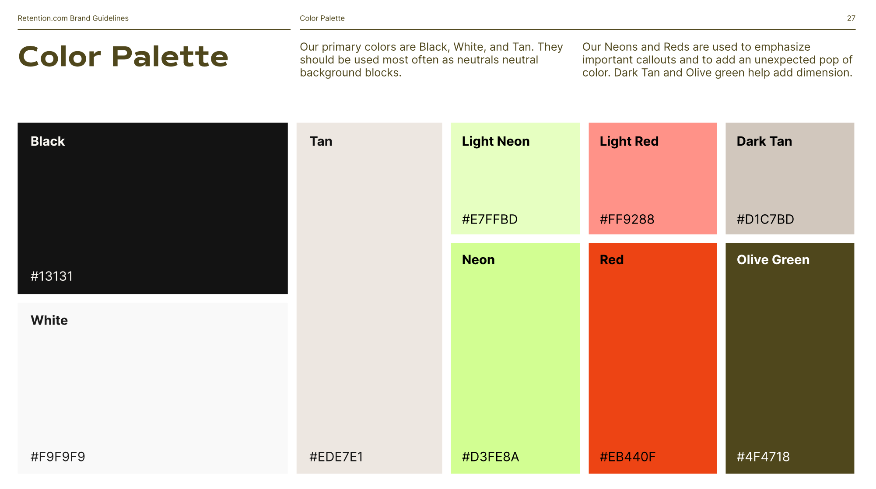876x489 pixels.
Task: Pick the Tan color block
Action: [x=369, y=298]
